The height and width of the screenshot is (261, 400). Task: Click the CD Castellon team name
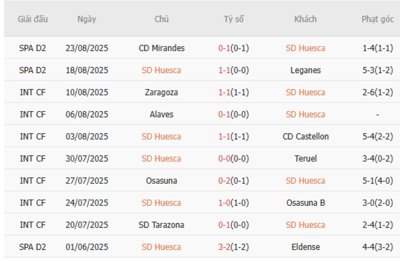(x=305, y=136)
